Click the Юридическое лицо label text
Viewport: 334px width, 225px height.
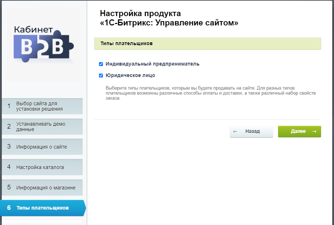130,75
